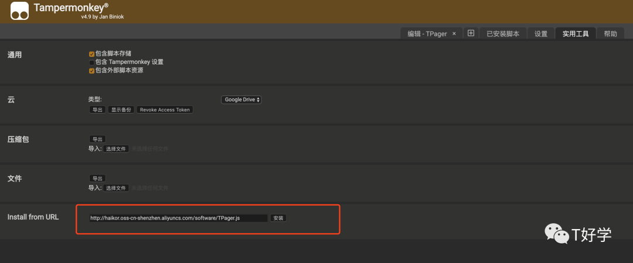Click the 显示备份 button

(121, 110)
